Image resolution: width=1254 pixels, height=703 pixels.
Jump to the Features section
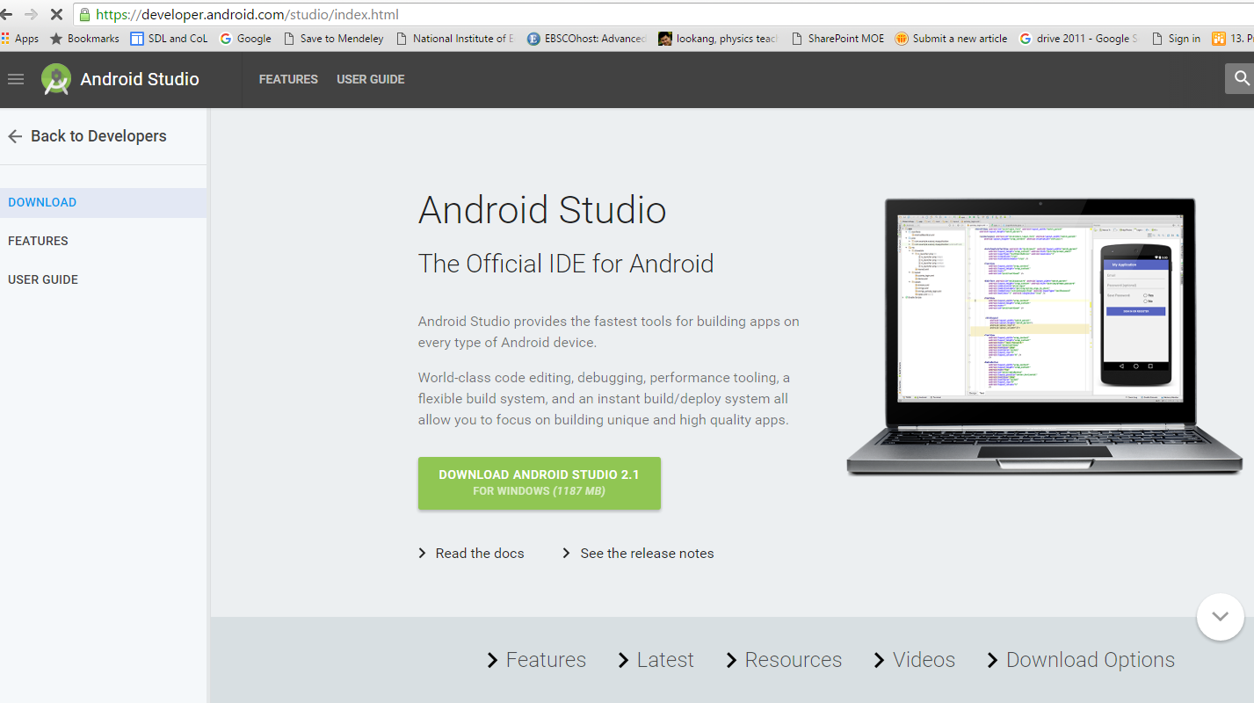click(x=536, y=660)
